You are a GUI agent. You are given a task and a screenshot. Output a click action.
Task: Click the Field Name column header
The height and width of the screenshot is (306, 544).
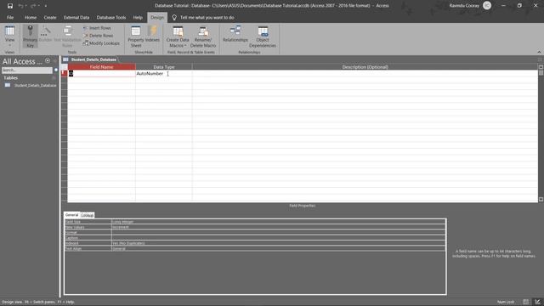point(102,67)
